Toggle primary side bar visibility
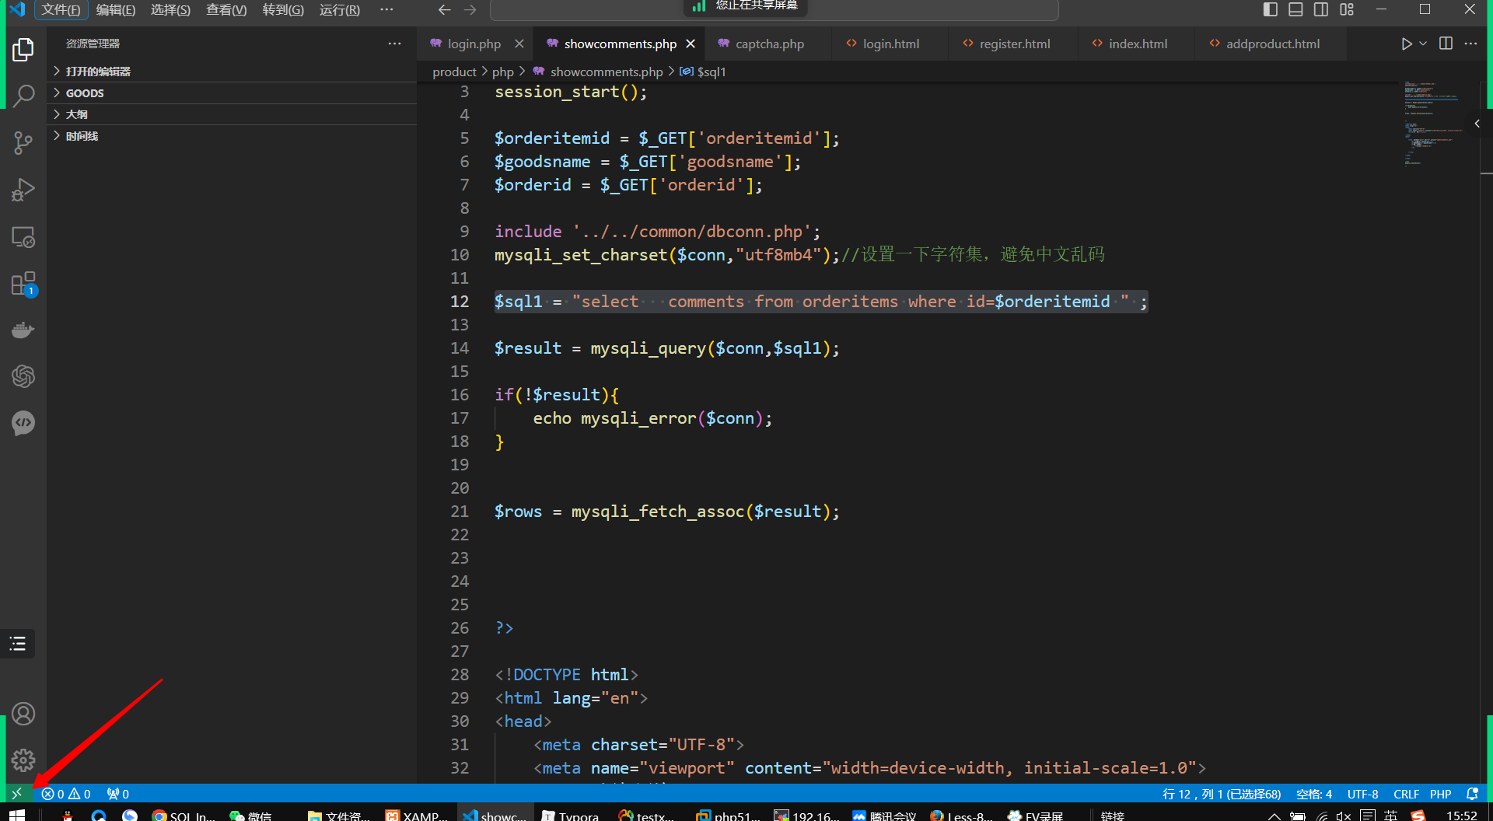The height and width of the screenshot is (821, 1493). coord(1271,9)
